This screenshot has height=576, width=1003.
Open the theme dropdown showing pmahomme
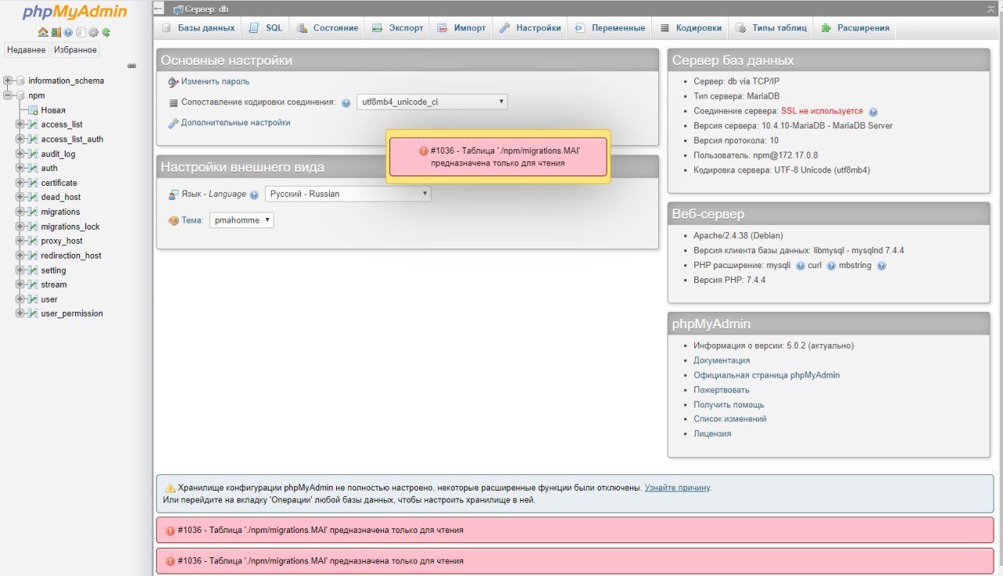click(x=241, y=220)
